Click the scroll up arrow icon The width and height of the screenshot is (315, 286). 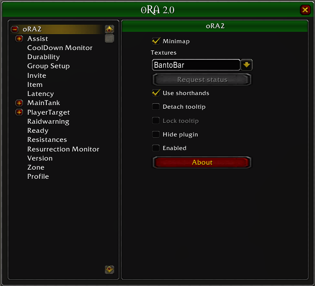coord(110,30)
